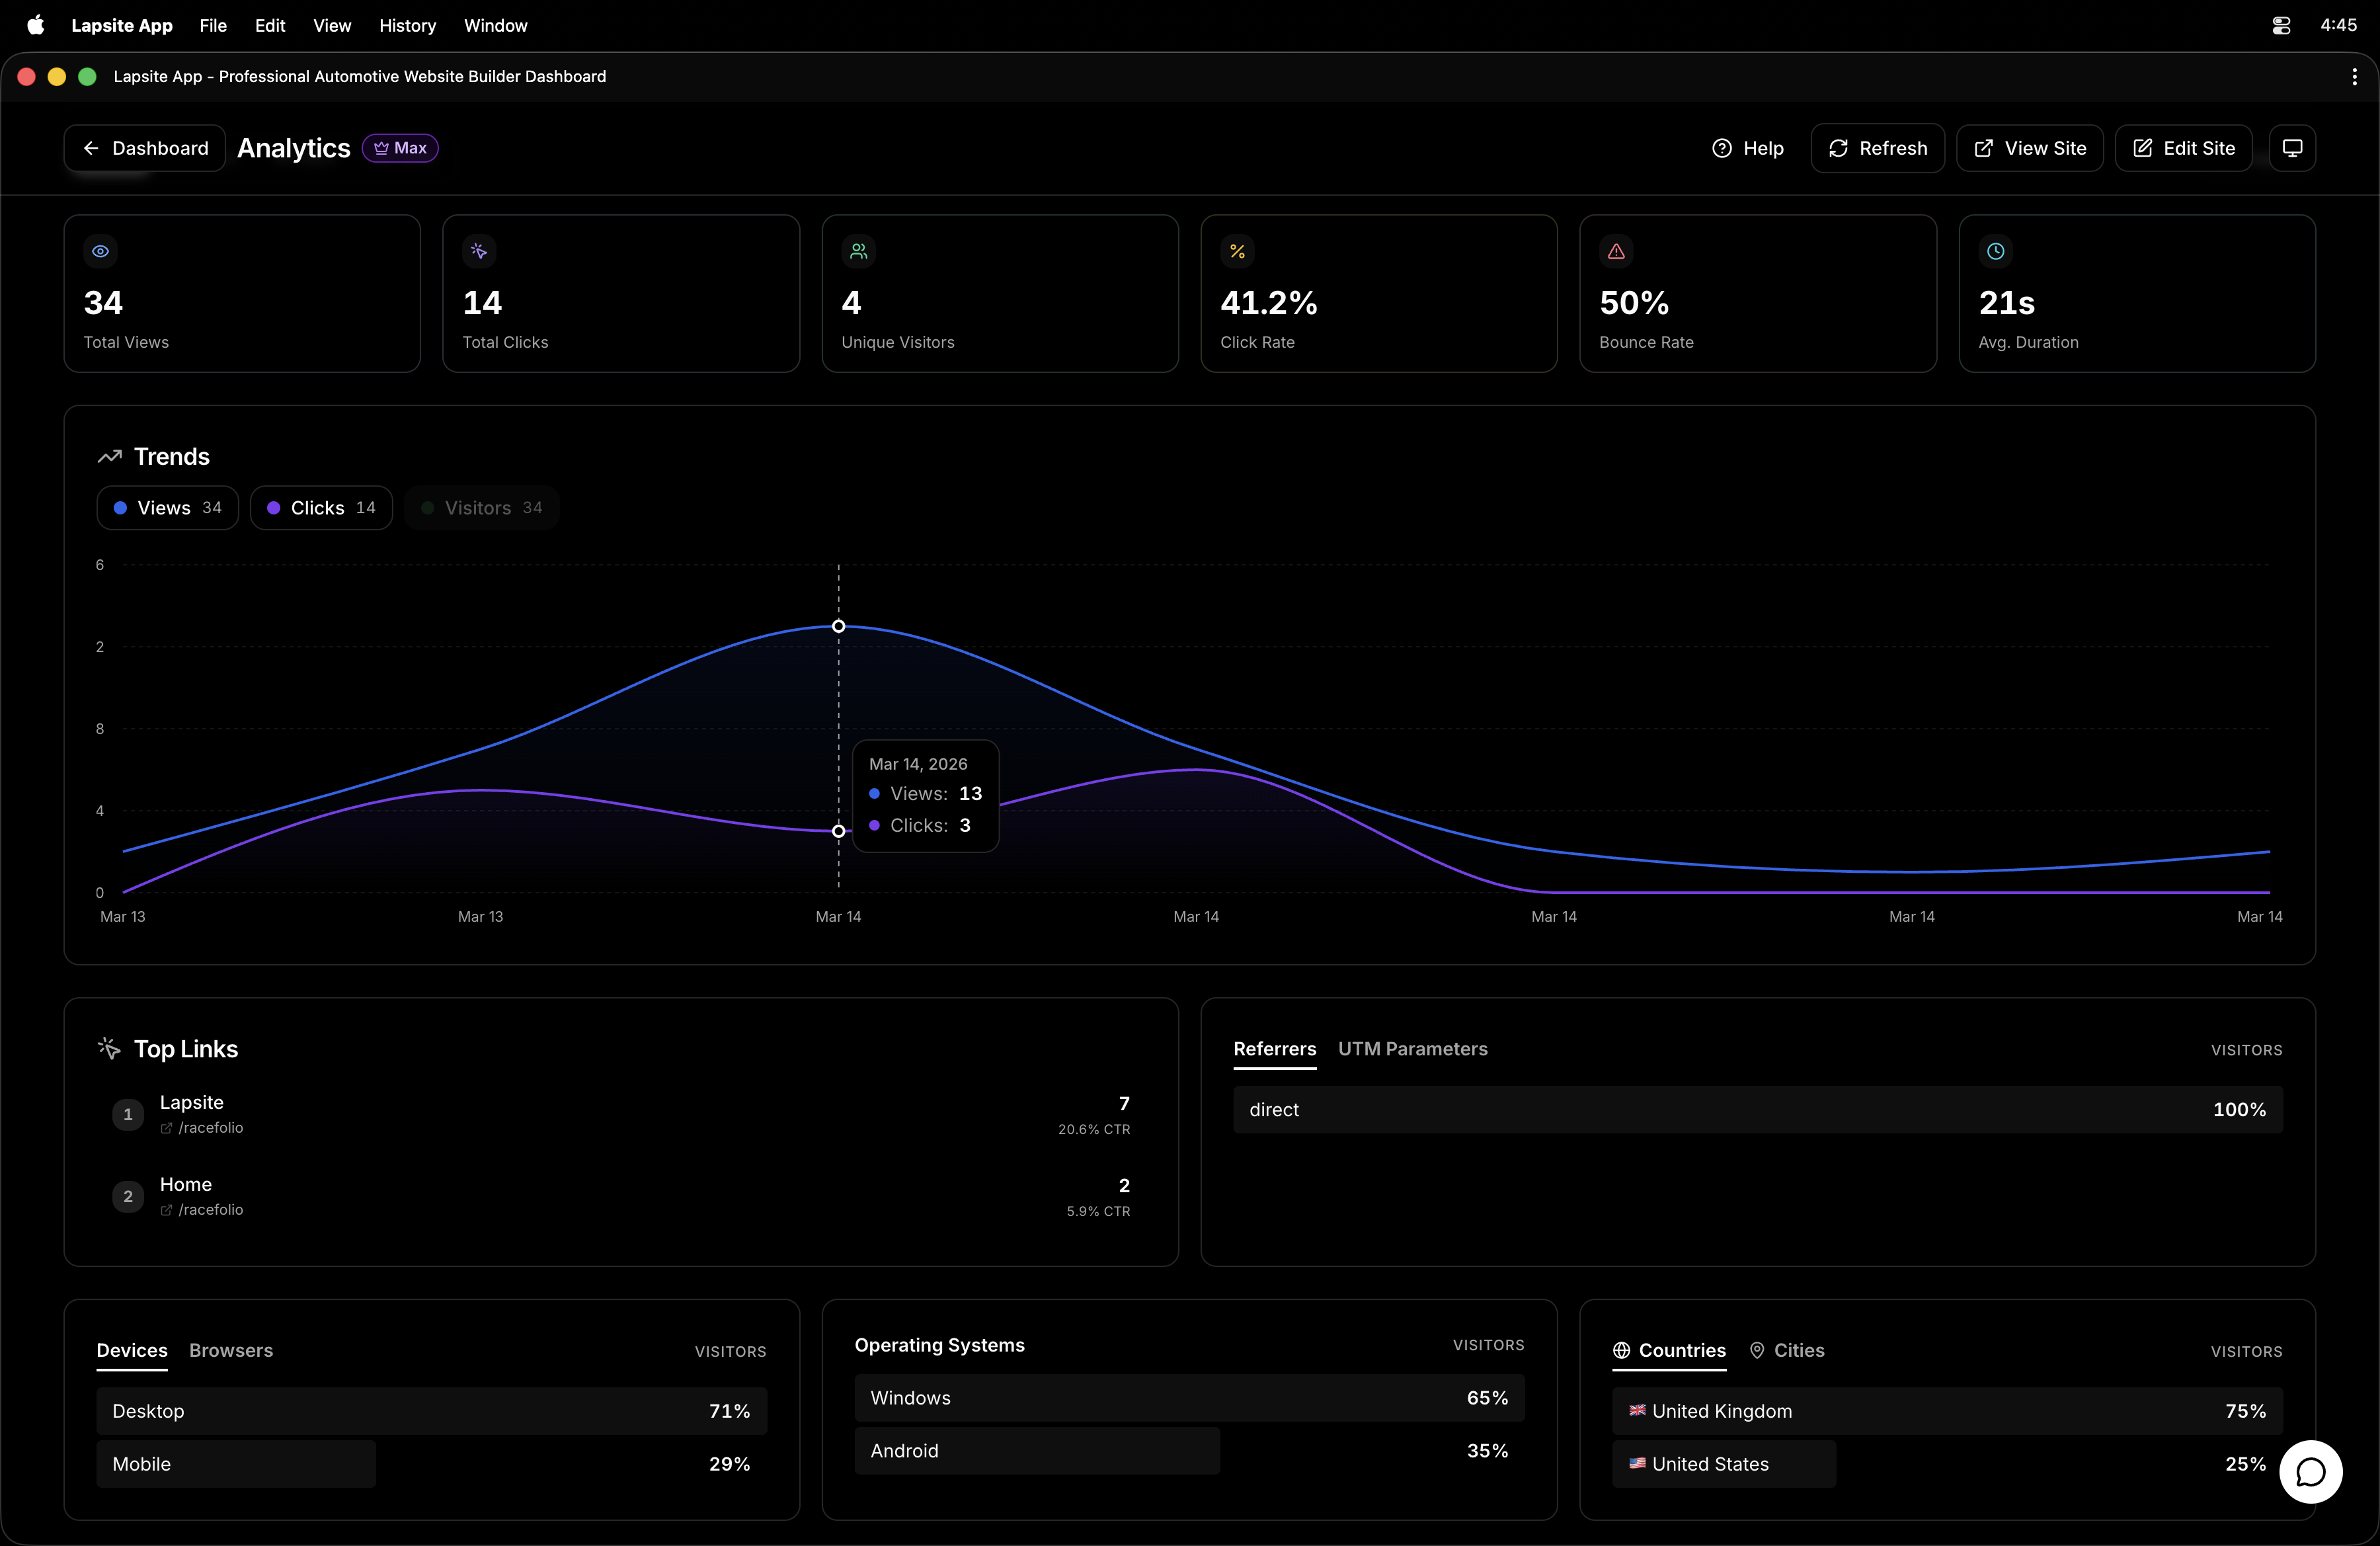Open the chat support bubble
Screen dimensions: 2380x1546
[x=2310, y=1471]
